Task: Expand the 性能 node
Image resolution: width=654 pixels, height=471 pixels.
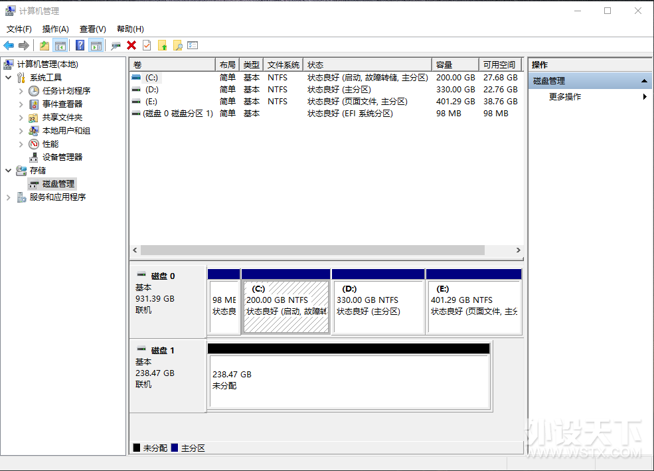Action: point(21,144)
